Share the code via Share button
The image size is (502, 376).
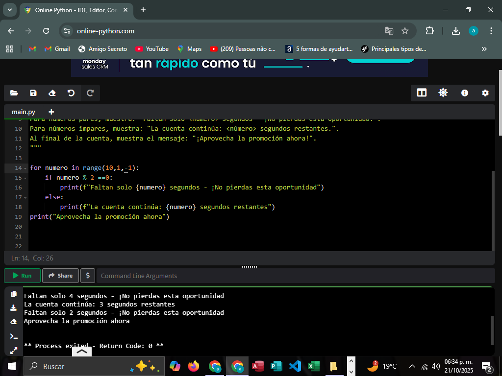pos(60,276)
